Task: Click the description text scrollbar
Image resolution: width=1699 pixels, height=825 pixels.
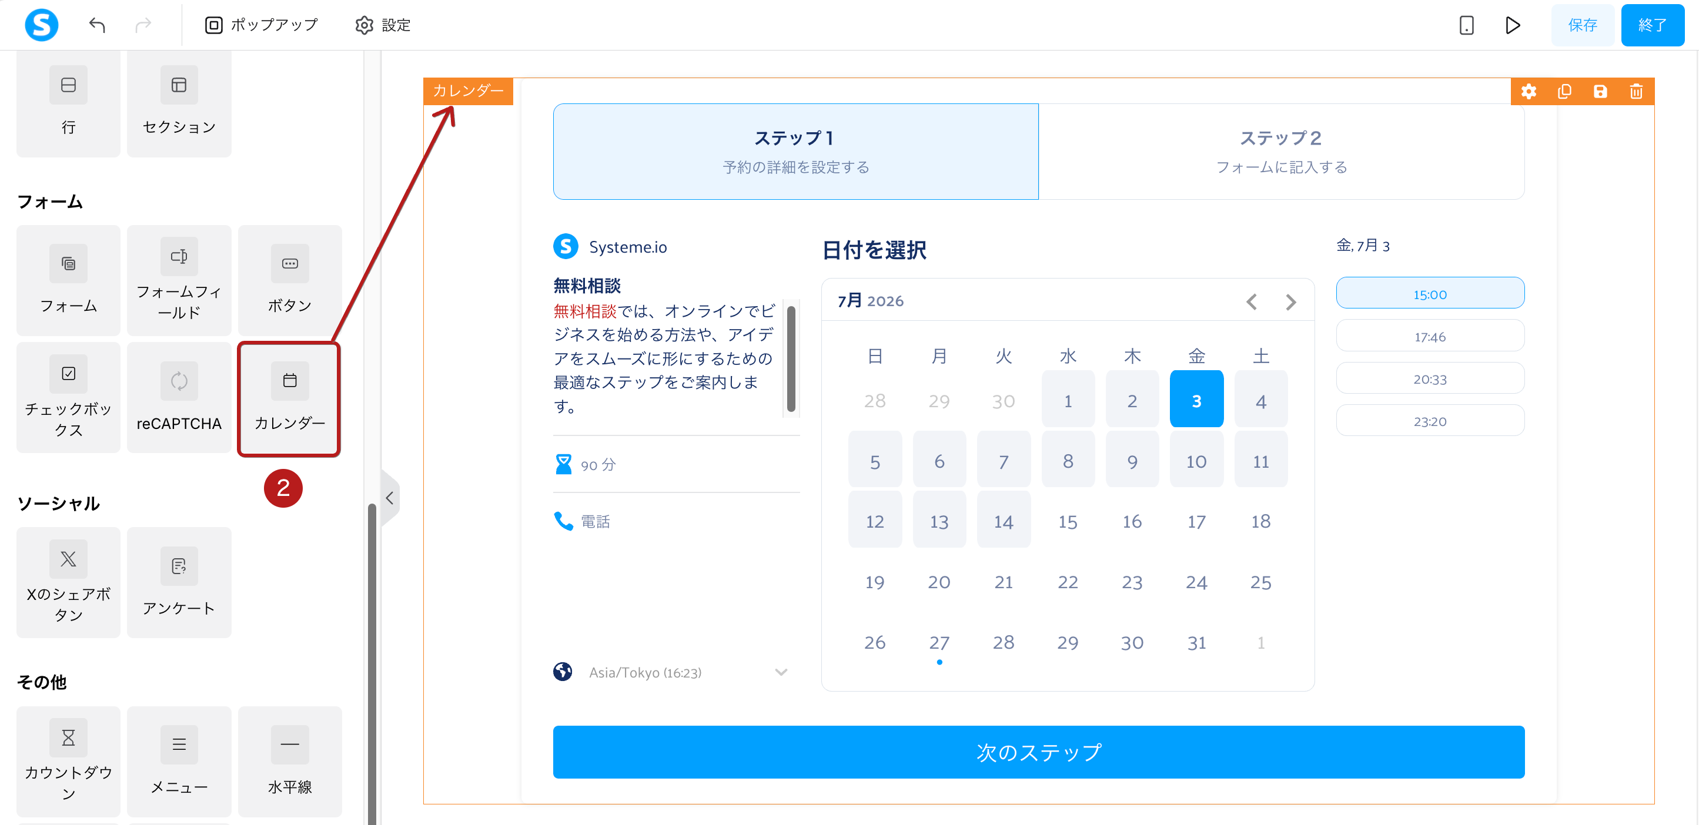Action: point(791,358)
